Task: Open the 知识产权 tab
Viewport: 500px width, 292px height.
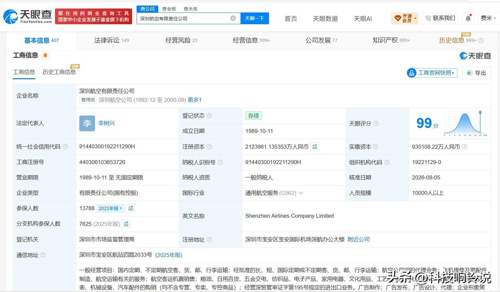Action: tap(391, 40)
